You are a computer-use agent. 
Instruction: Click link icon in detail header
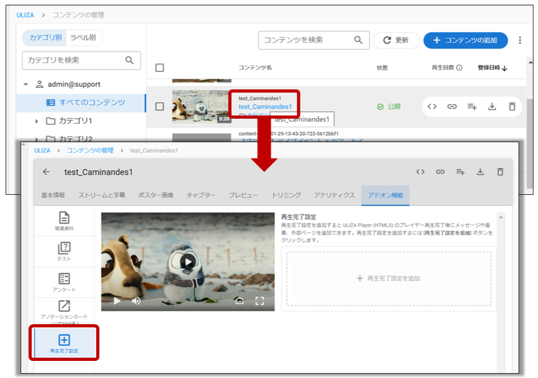440,172
